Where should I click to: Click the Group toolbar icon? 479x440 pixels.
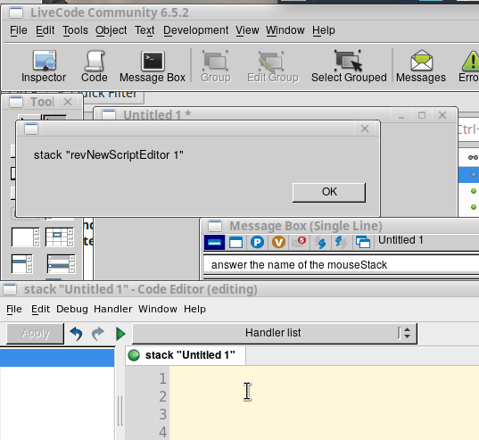pos(215,67)
